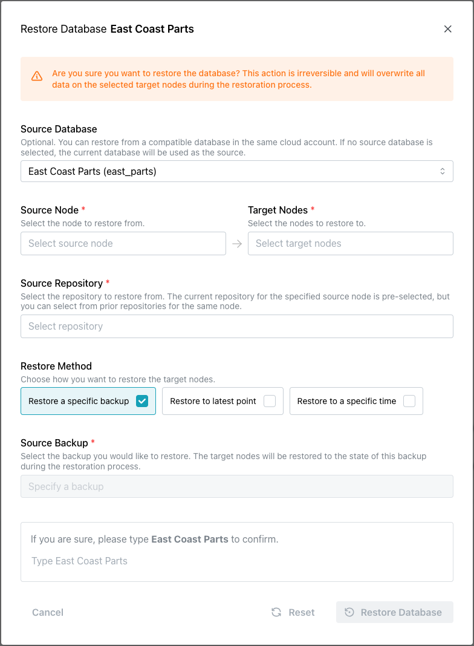Screen dimensions: 474x646
Task: Click the orange warning triangle icon
Action: (x=37, y=76)
